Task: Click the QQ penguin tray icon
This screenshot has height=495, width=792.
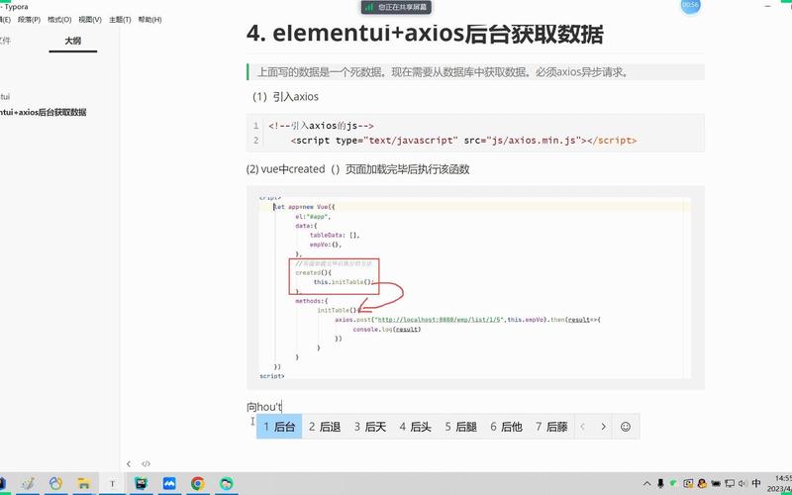Action: [702, 484]
